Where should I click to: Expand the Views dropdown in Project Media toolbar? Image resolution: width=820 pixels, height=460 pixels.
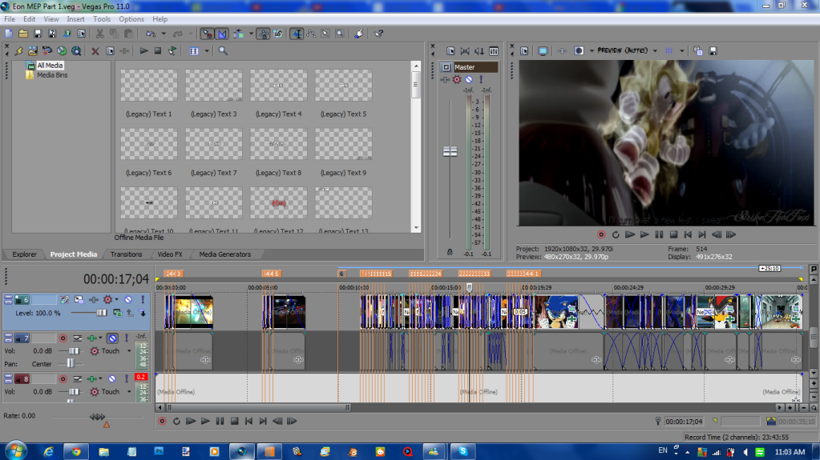[207, 50]
